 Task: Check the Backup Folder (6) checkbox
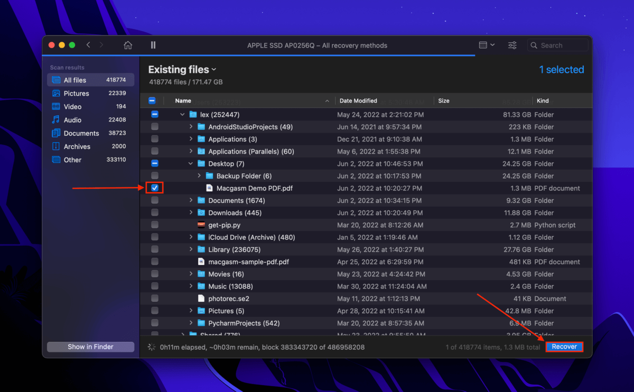point(154,176)
